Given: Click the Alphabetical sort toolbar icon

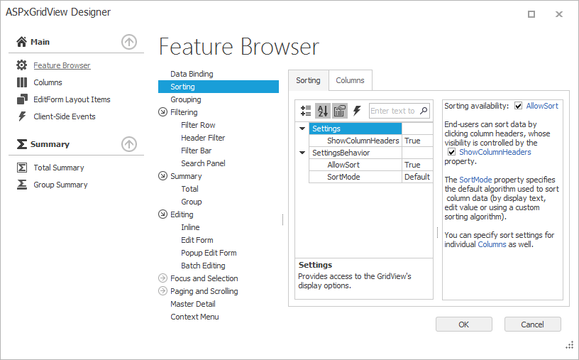Looking at the screenshot, I should pyautogui.click(x=323, y=111).
